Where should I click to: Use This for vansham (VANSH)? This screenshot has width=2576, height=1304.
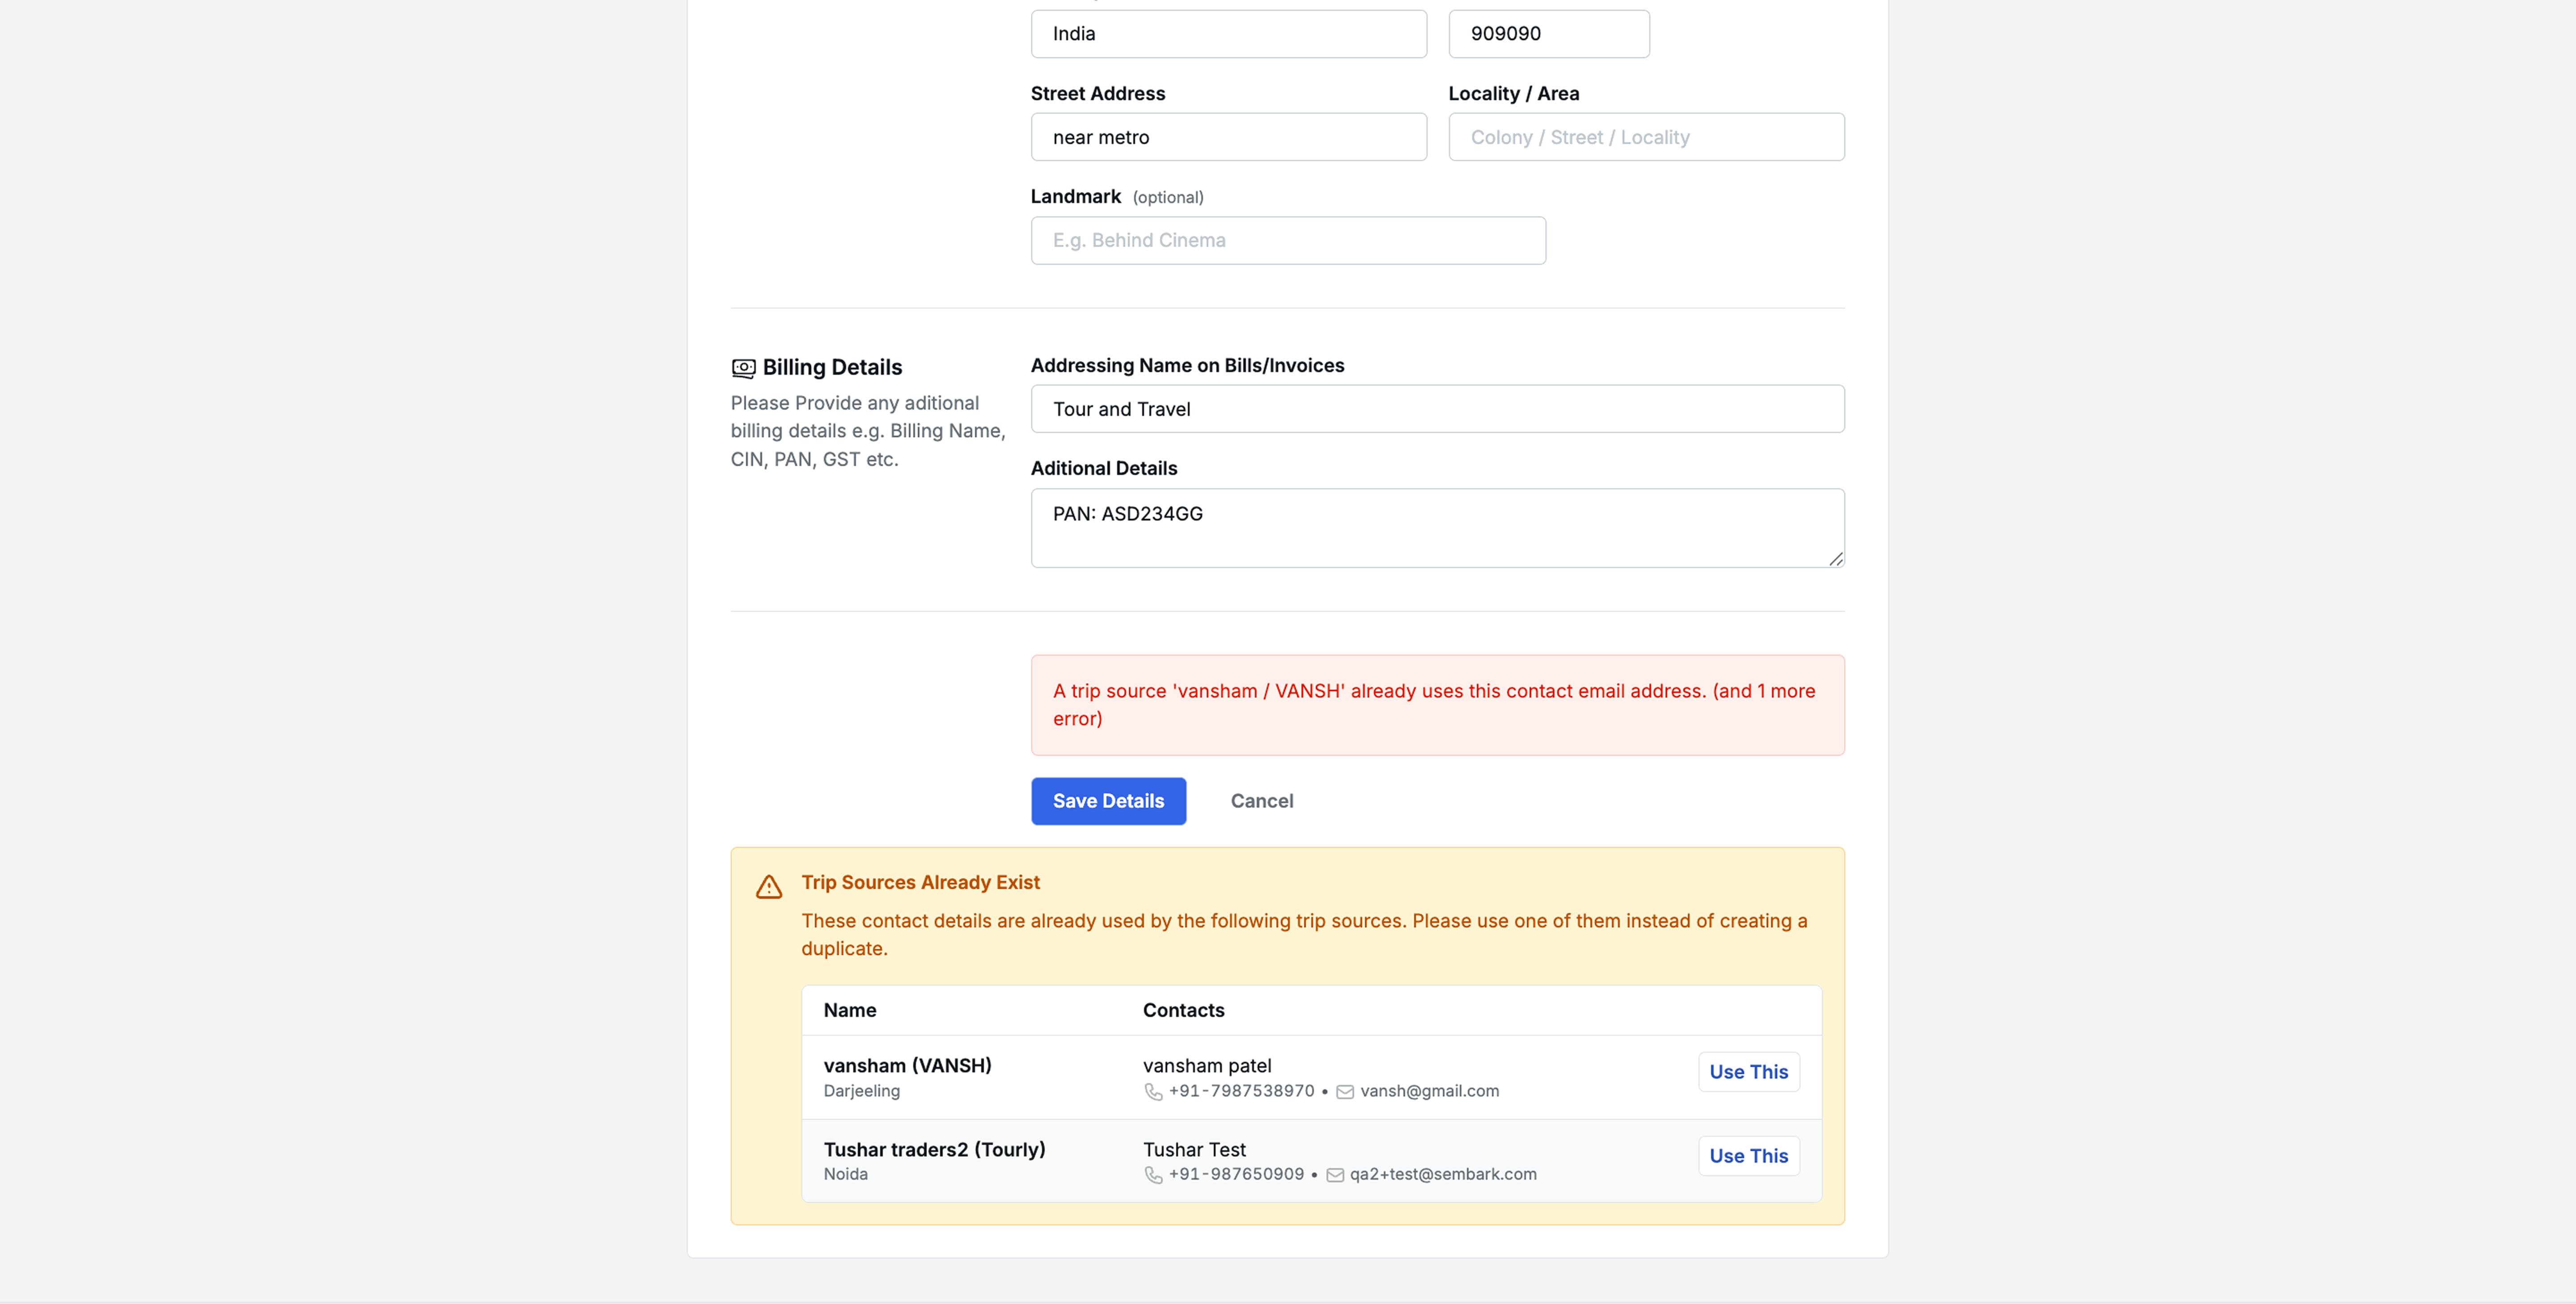tap(1748, 1072)
